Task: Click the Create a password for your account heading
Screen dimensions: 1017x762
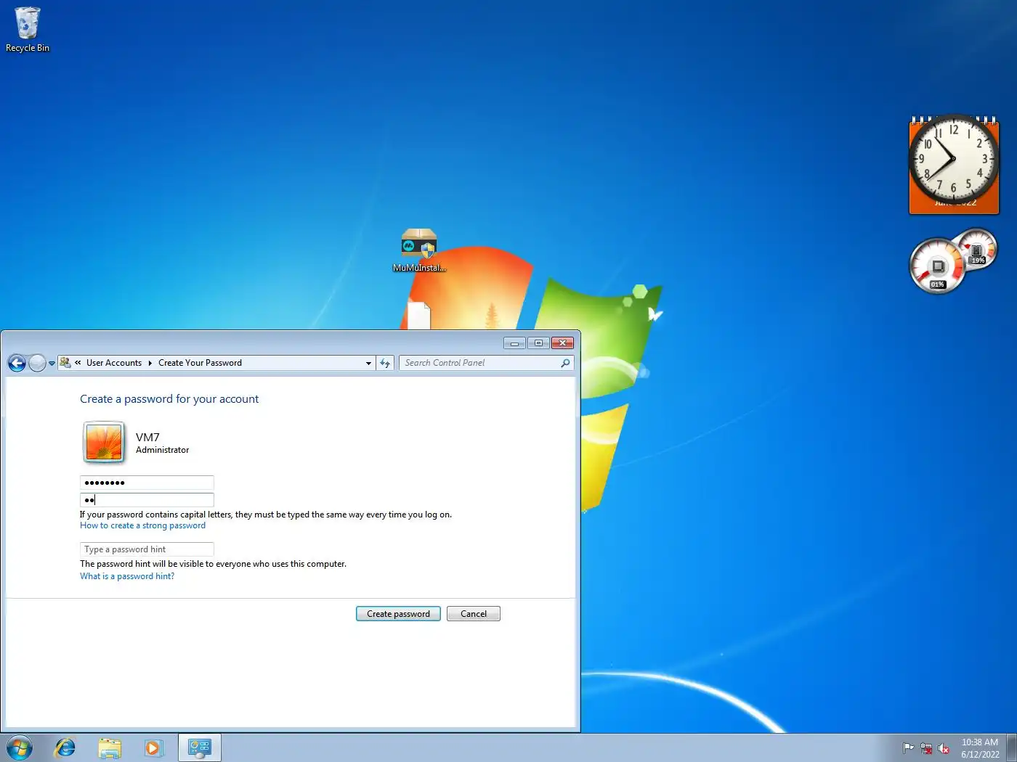Action: point(169,398)
